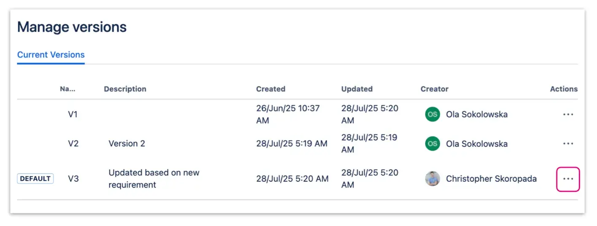Click the "Version 2" description text
The image size is (597, 226).
tap(127, 144)
